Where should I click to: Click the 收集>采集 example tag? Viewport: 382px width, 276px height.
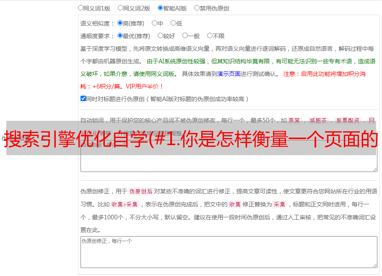pyautogui.click(x=125, y=204)
